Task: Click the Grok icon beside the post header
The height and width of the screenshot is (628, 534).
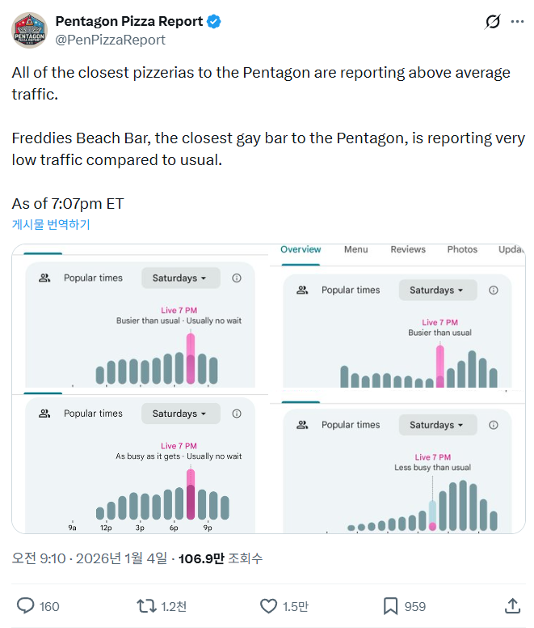Action: (x=492, y=22)
